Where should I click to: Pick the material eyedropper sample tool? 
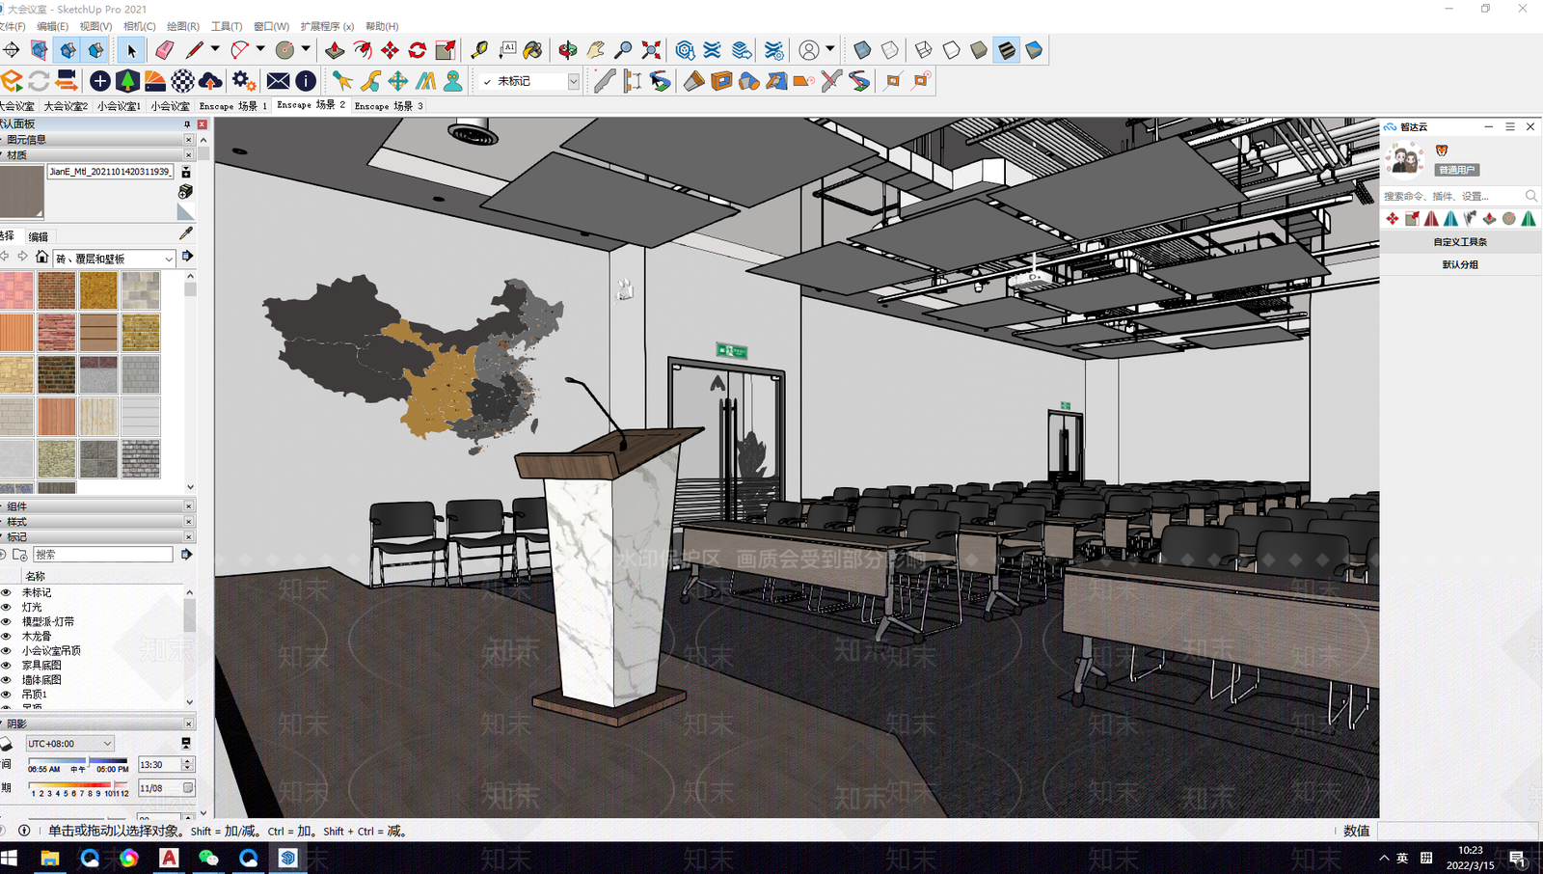coord(186,233)
